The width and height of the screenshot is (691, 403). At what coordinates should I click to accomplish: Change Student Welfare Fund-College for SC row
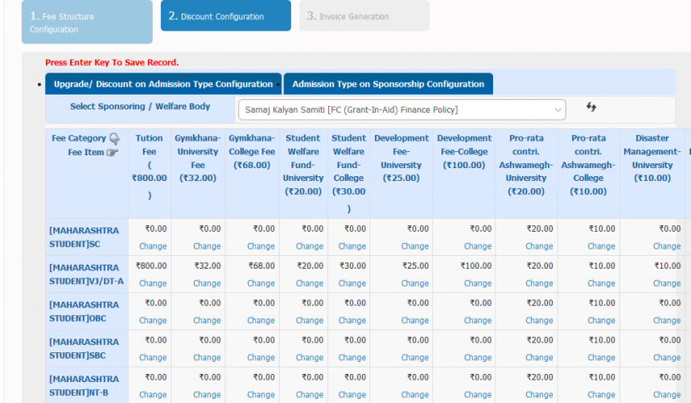pyautogui.click(x=352, y=246)
